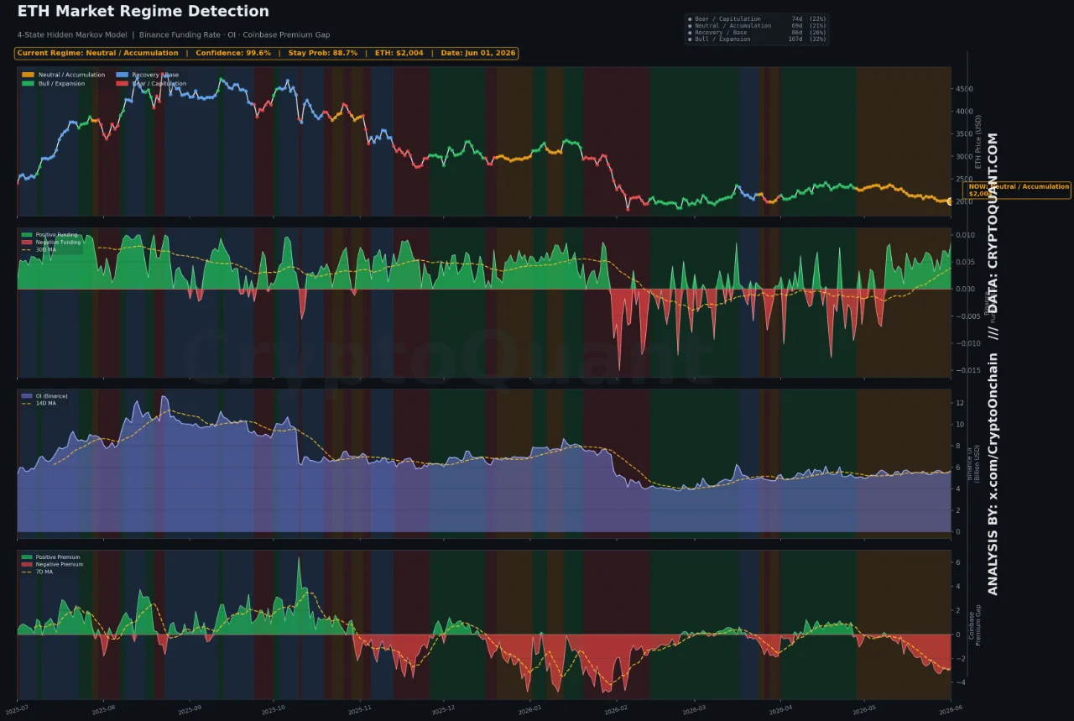Click Recovery / Base 86d (26%) stats row

click(756, 32)
